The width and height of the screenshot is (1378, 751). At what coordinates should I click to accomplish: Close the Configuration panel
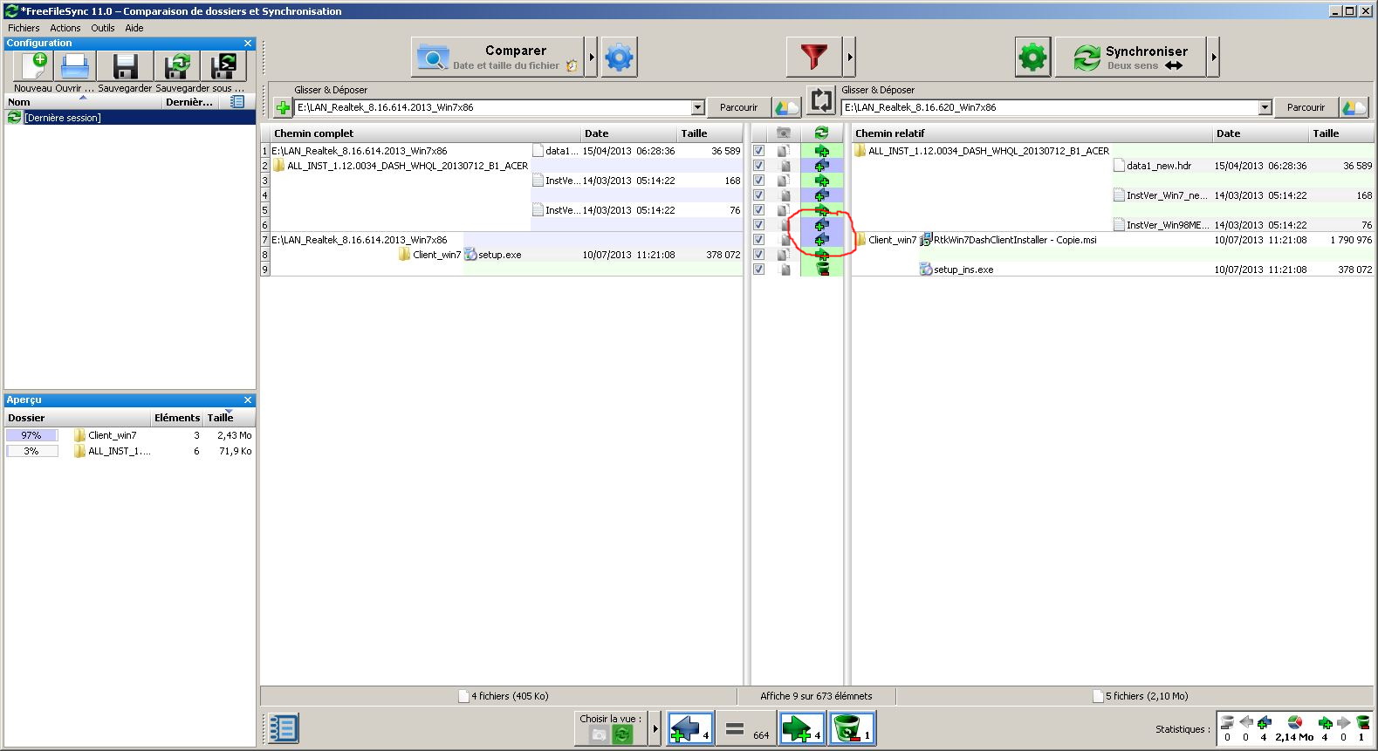(248, 43)
